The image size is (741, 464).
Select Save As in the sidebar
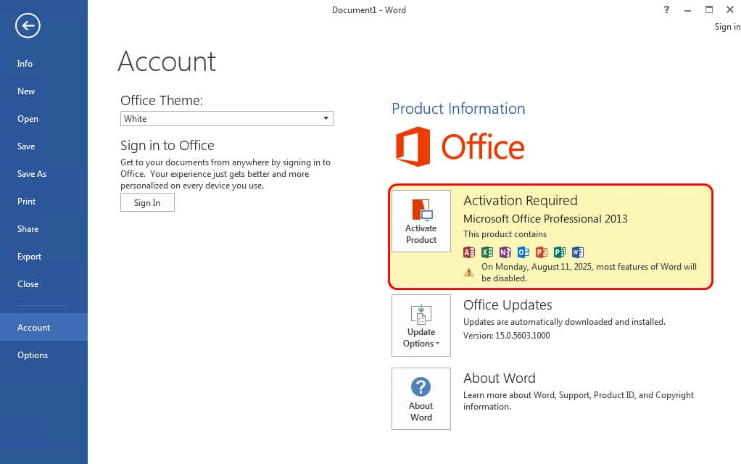click(x=32, y=174)
